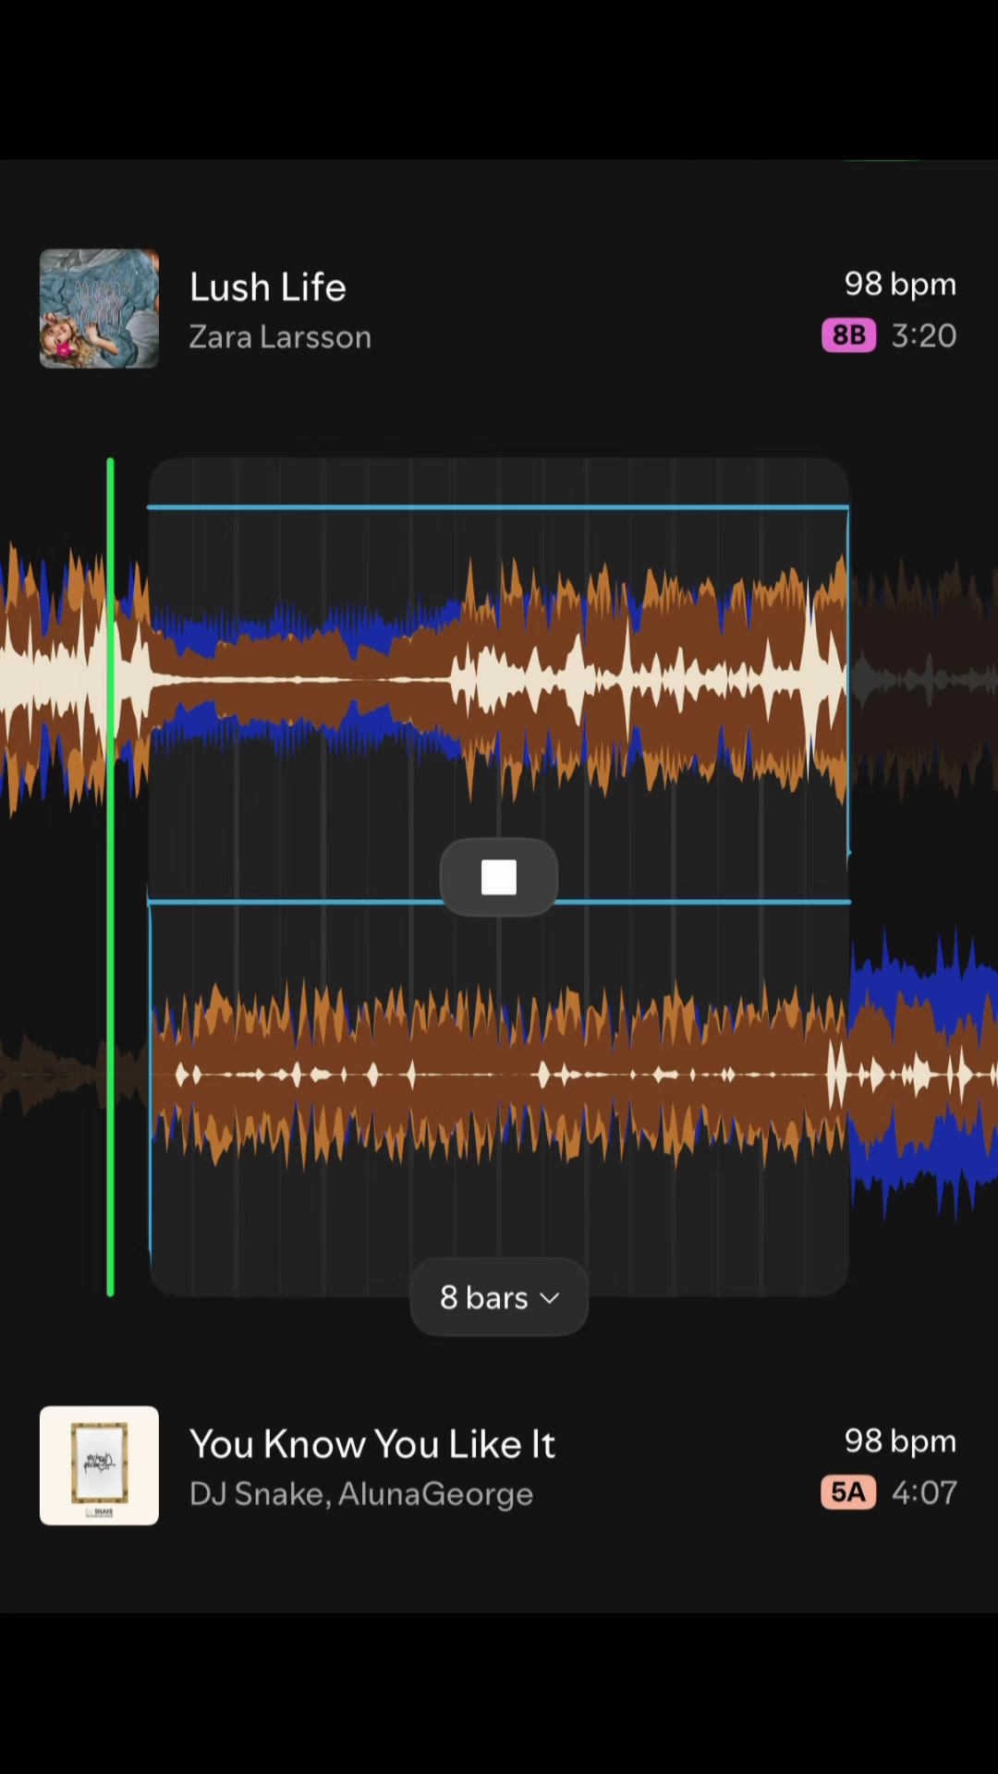Select the 3:20 track duration
Screen dimensions: 998x1774
(924, 335)
